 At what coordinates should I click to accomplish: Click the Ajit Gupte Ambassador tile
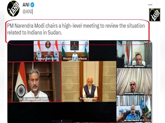134,54
